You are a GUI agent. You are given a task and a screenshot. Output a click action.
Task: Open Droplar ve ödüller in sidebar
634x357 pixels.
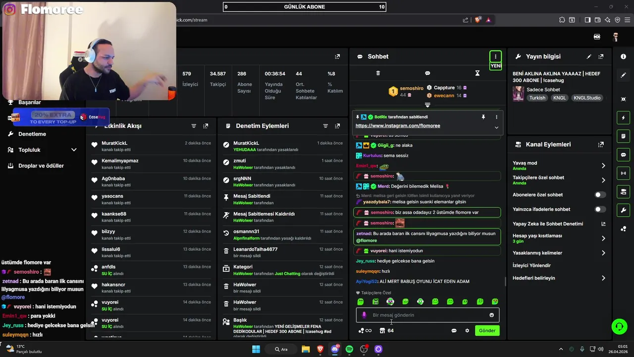tap(41, 166)
